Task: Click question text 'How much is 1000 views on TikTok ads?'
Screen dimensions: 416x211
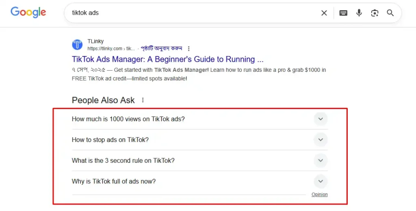Action: (x=128, y=119)
